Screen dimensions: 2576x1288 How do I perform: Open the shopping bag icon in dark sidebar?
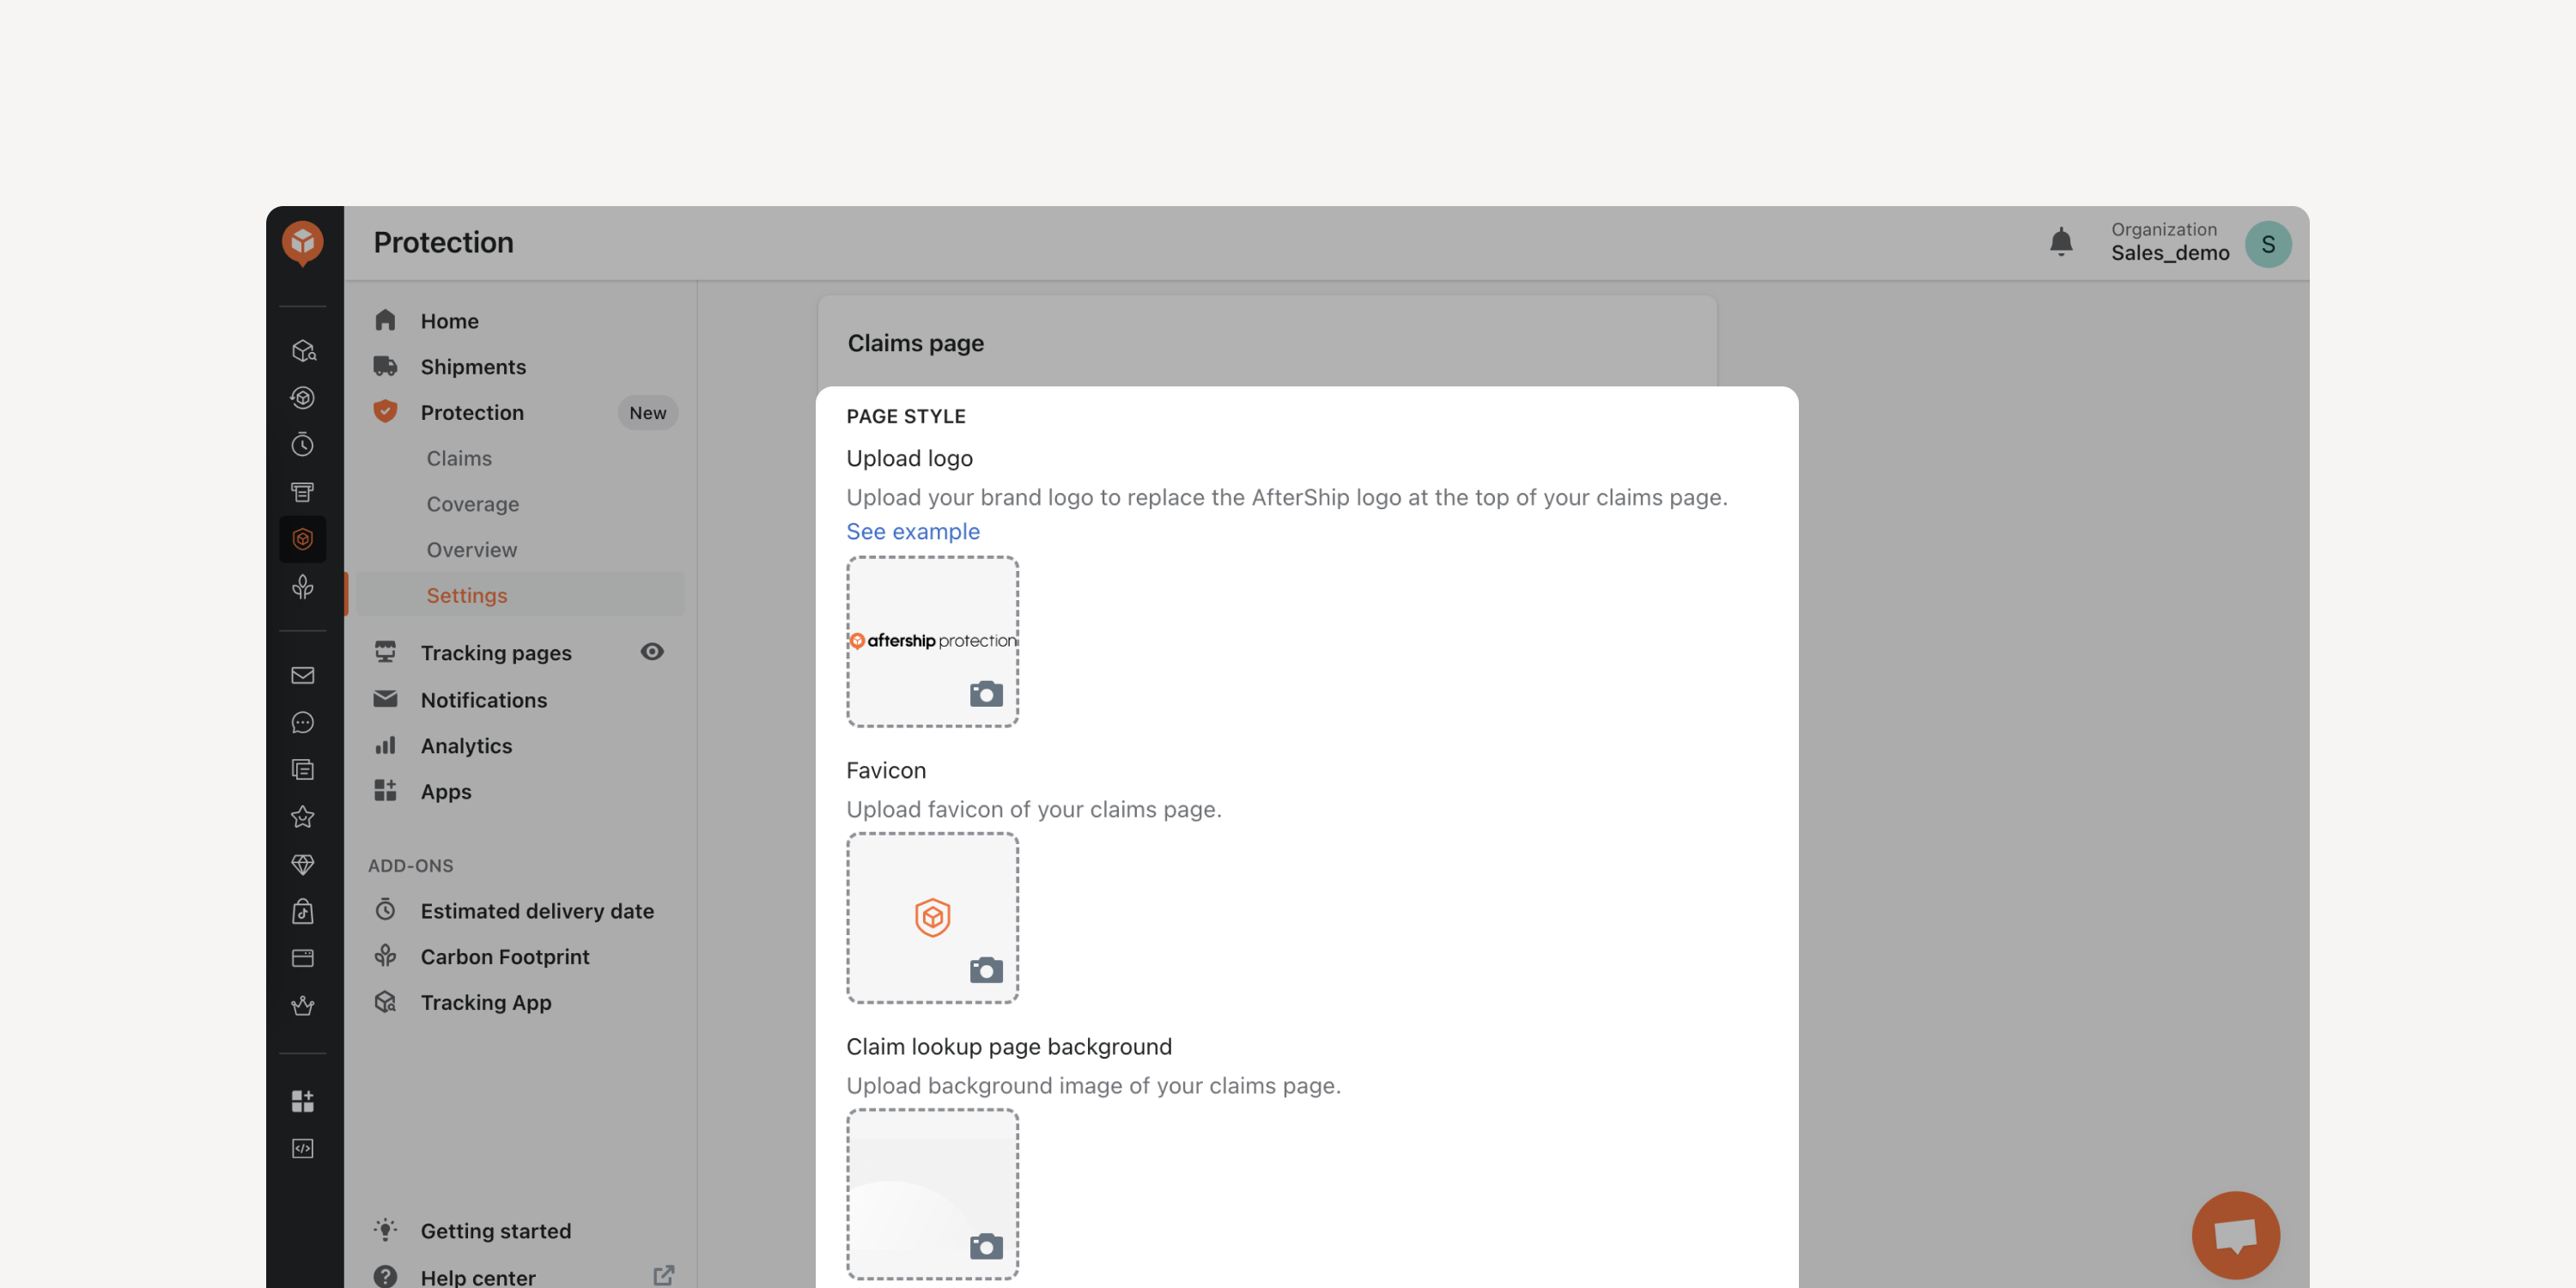(x=303, y=911)
